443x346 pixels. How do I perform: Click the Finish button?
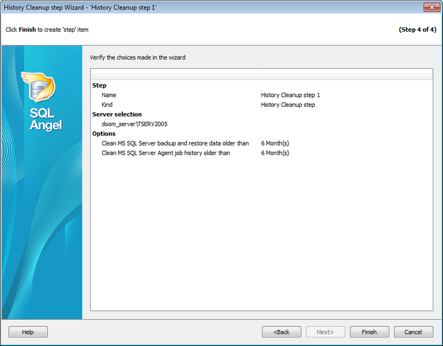tap(369, 332)
